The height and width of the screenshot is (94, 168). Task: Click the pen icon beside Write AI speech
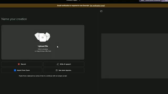coord(58,64)
